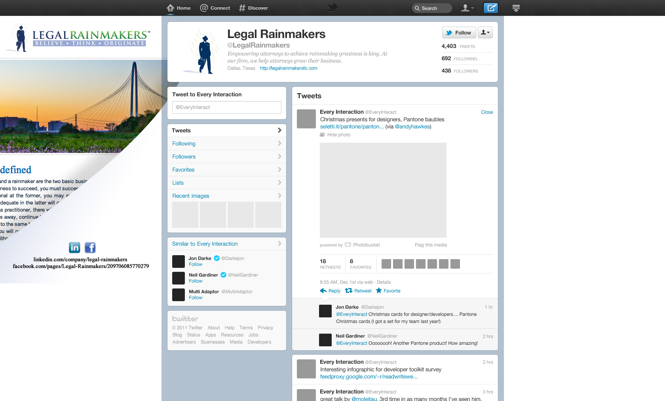Open the user actions dropdown beside Follow
Viewport: 665px width, 401px height.
click(x=485, y=32)
